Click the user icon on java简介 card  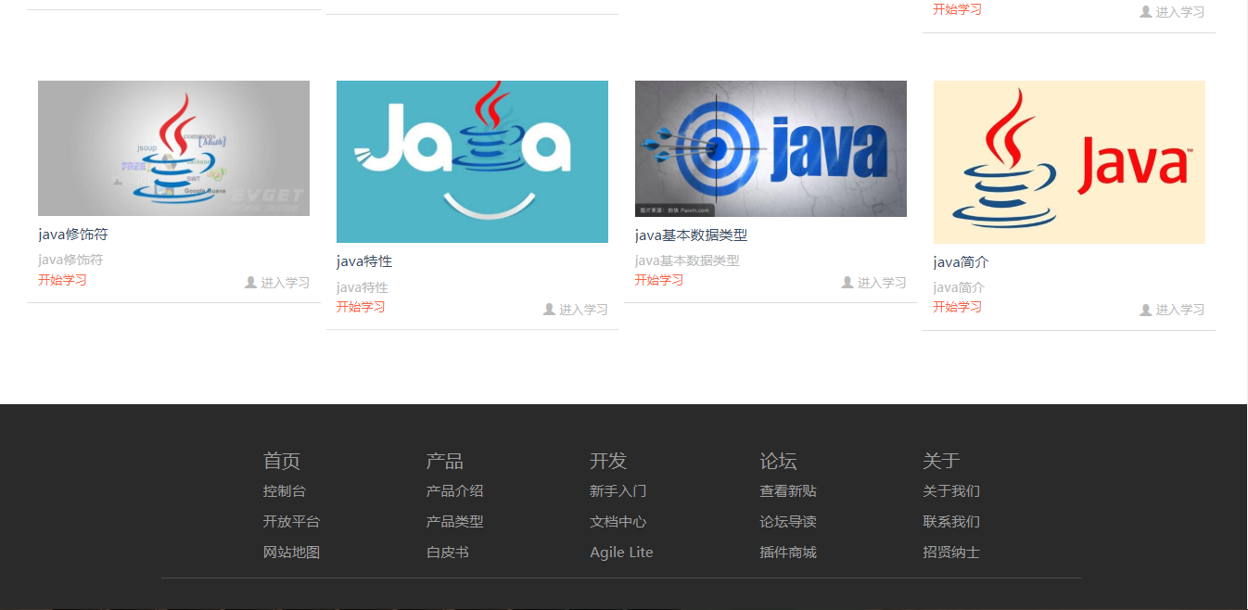coord(1146,310)
